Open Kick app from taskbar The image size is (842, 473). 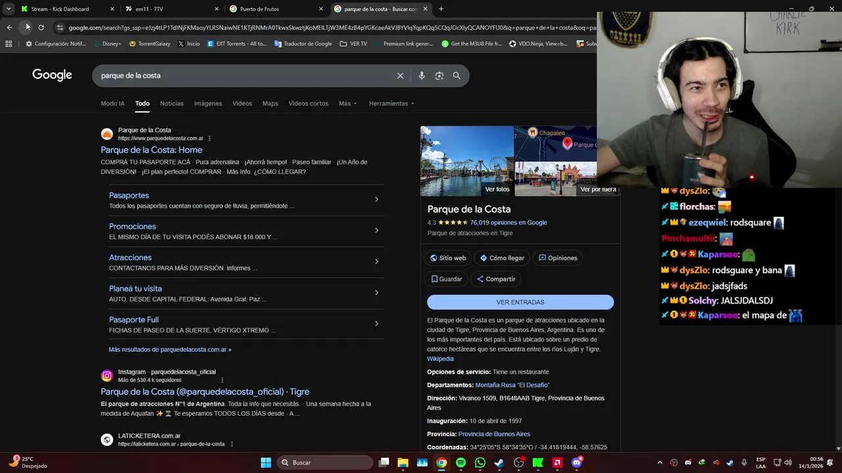pos(538,462)
